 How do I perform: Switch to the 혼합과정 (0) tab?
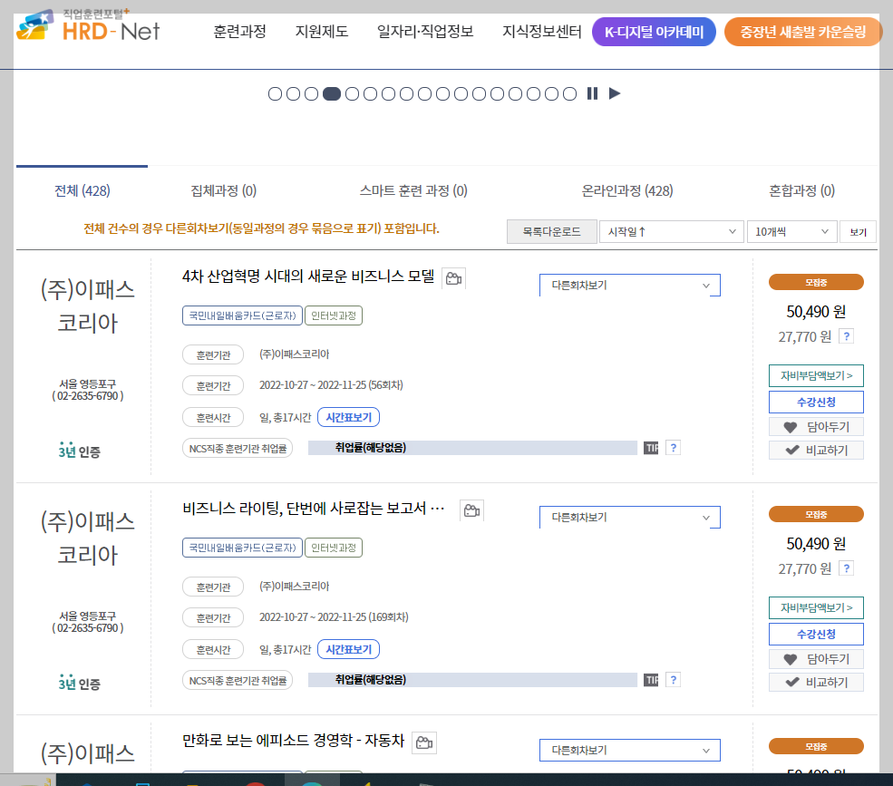801,190
